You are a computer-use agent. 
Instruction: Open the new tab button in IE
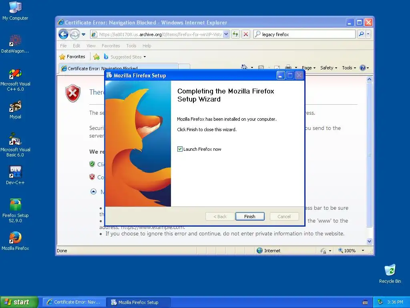pyautogui.click(x=184, y=67)
